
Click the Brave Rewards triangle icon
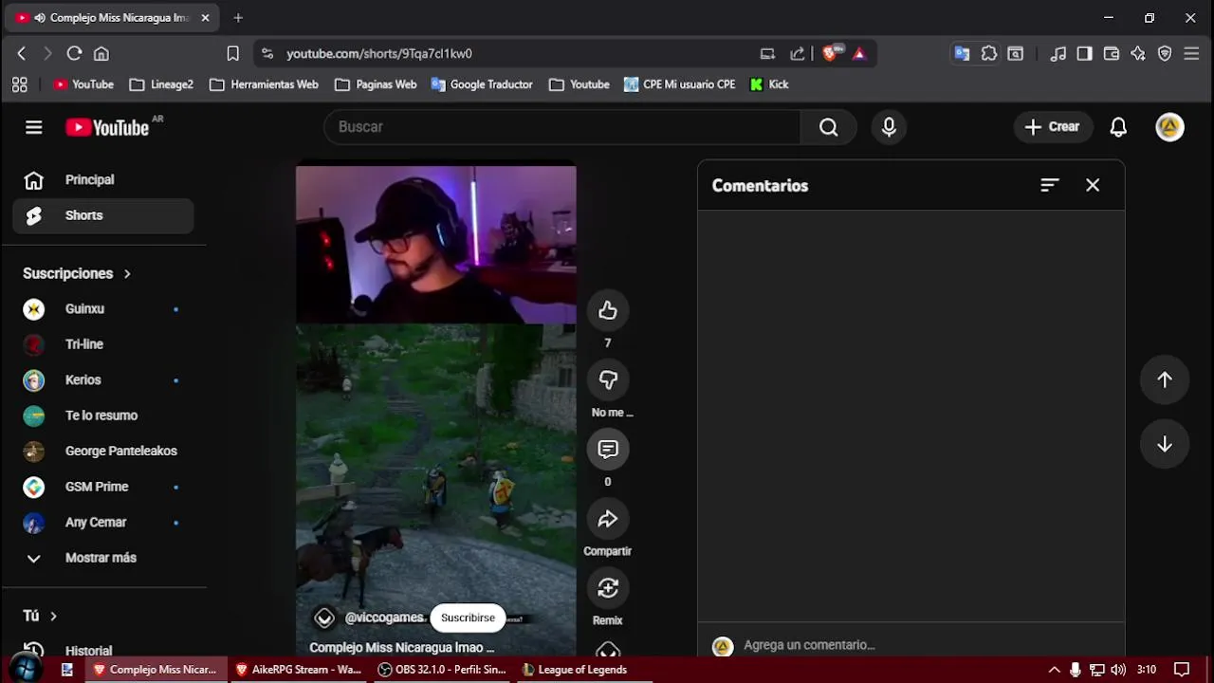859,53
